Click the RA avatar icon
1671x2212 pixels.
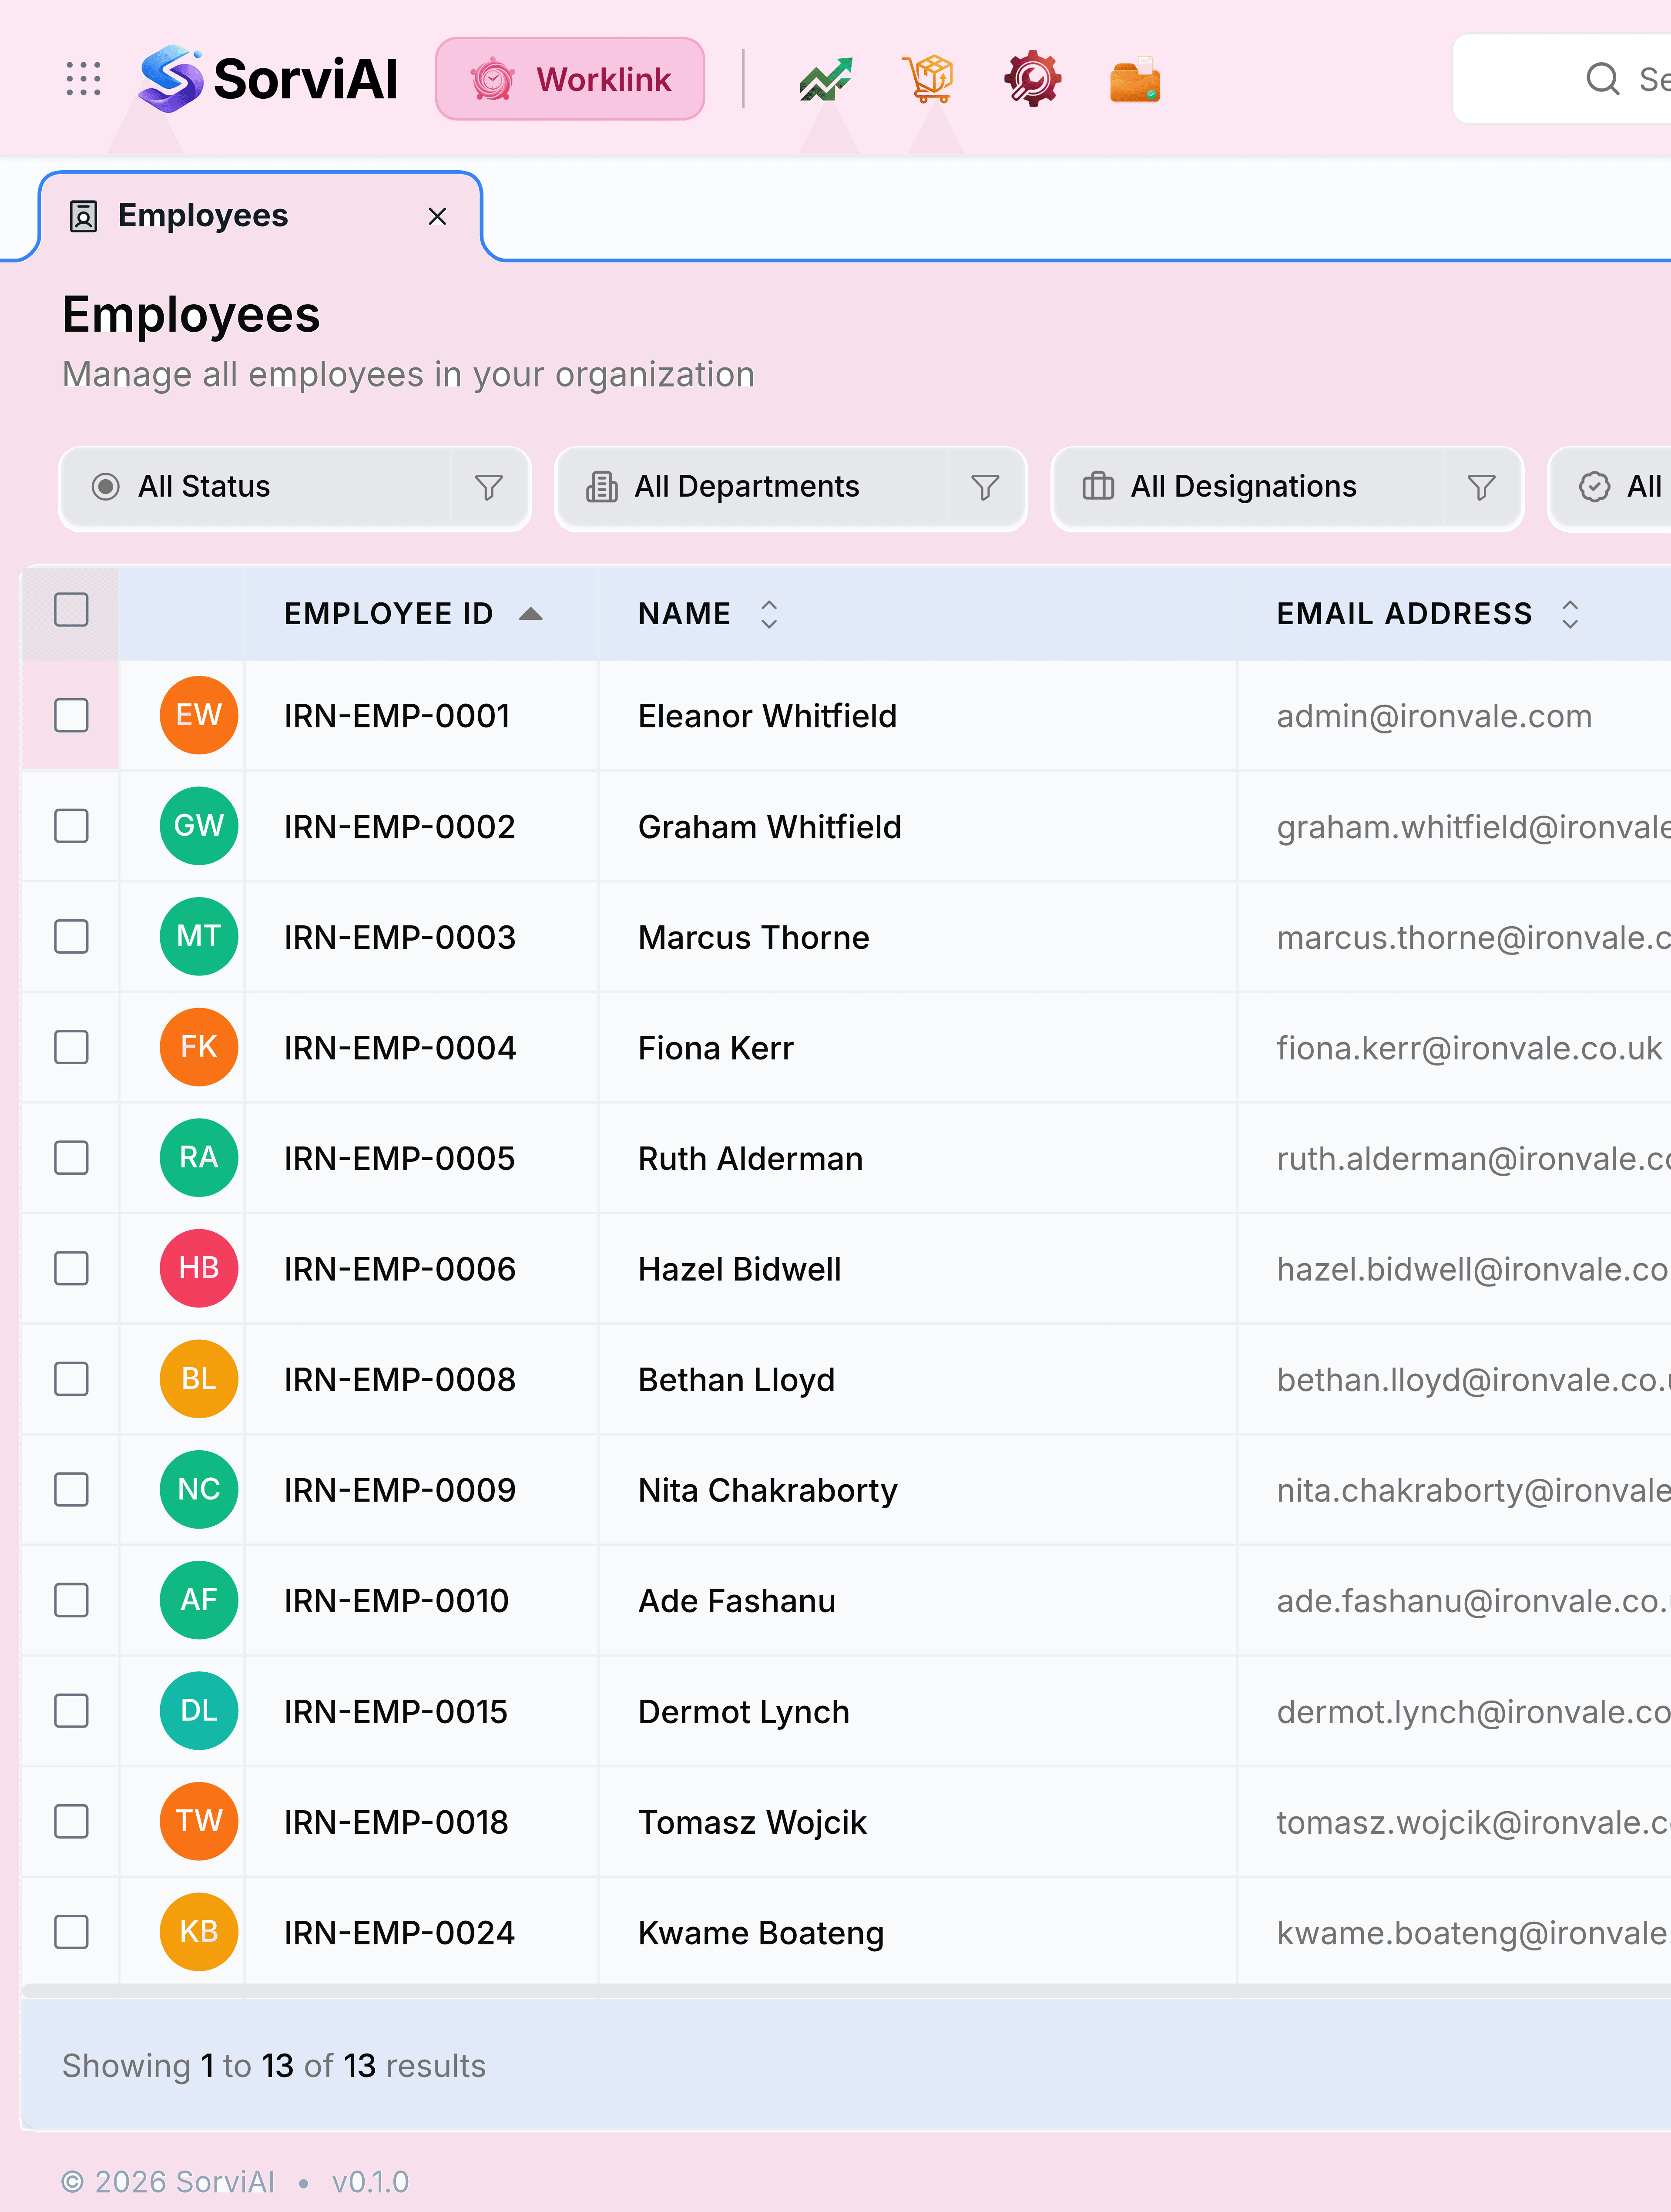[199, 1158]
